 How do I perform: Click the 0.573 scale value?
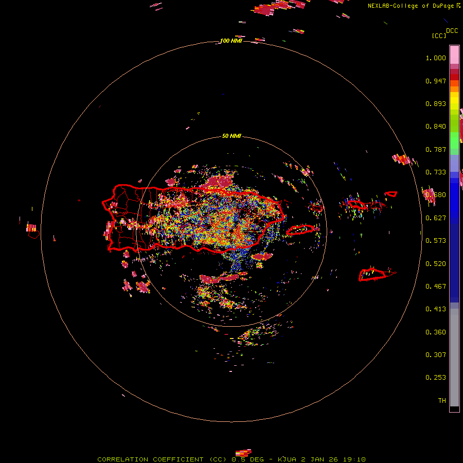(x=436, y=241)
